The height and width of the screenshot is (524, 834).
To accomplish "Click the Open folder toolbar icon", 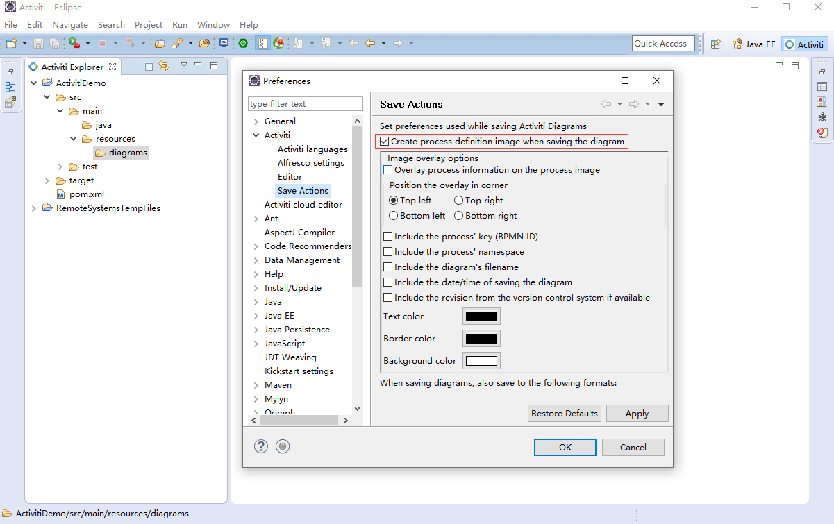I will (160, 43).
